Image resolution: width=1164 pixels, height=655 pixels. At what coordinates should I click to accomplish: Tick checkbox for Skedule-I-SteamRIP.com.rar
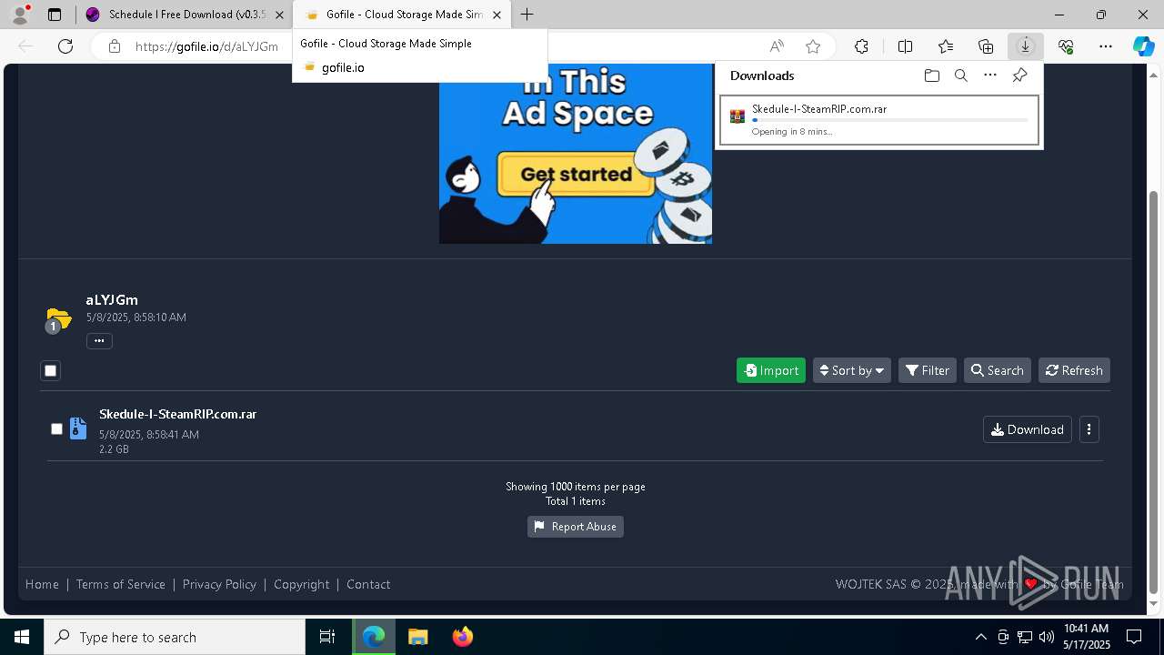coord(56,428)
